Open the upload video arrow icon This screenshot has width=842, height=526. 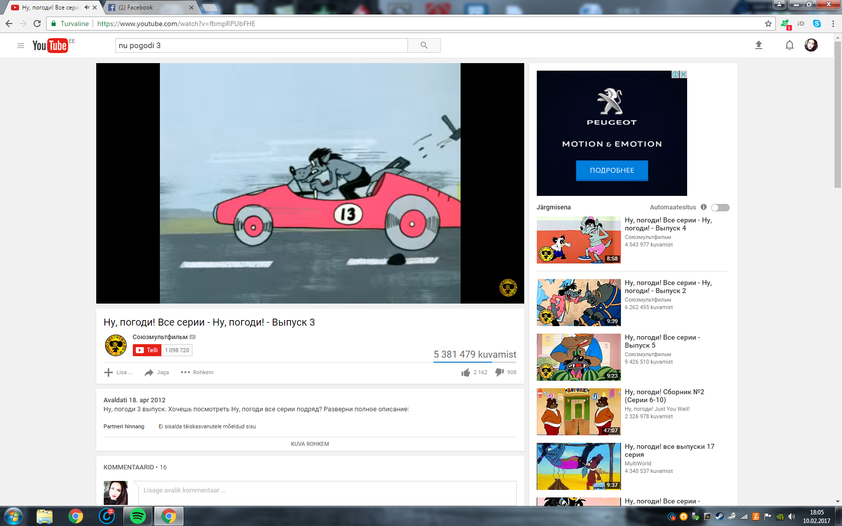[x=759, y=45]
